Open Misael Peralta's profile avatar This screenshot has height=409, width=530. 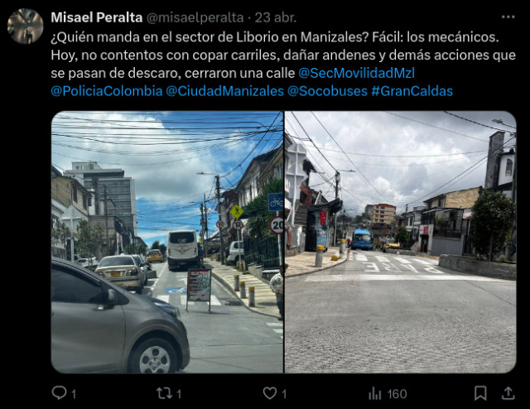tap(26, 26)
